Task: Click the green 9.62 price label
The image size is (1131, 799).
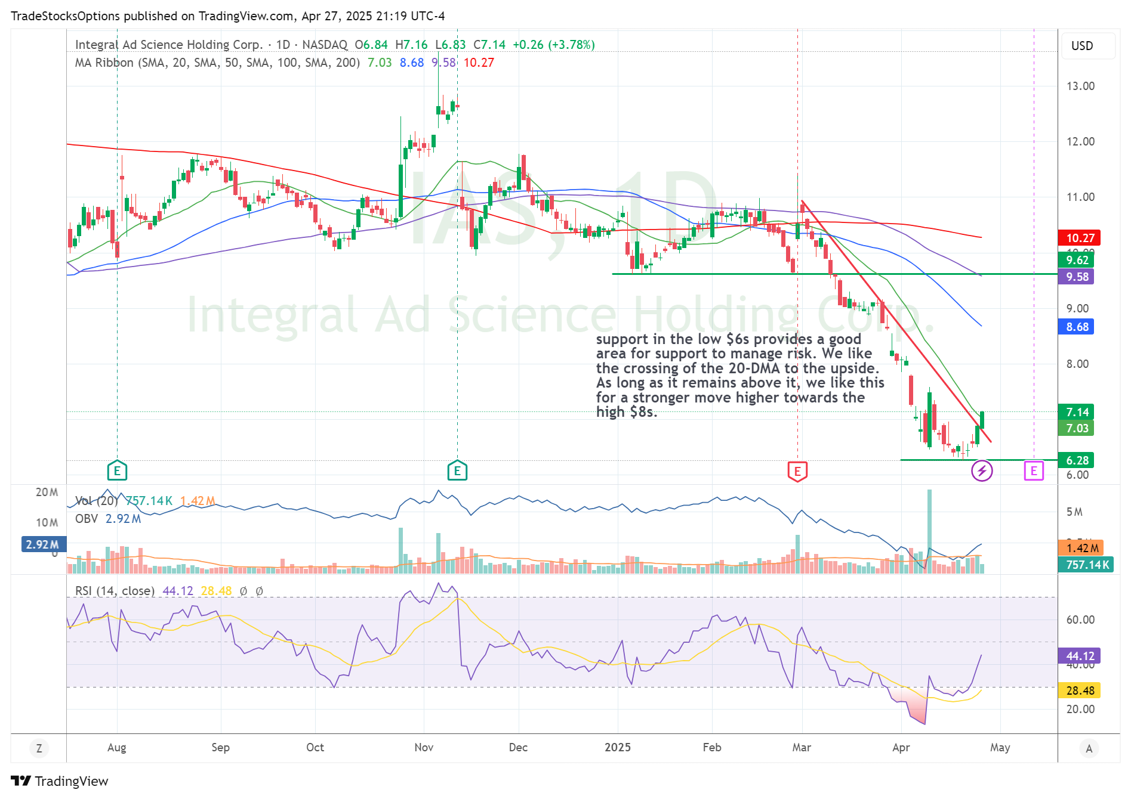Action: pos(1077,260)
